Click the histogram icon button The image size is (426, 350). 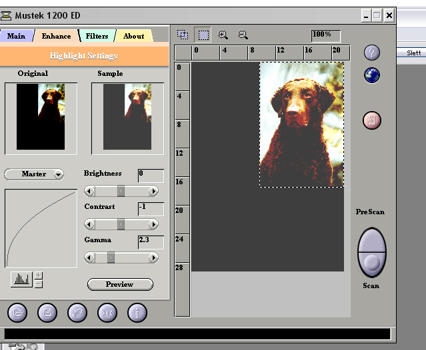21,279
